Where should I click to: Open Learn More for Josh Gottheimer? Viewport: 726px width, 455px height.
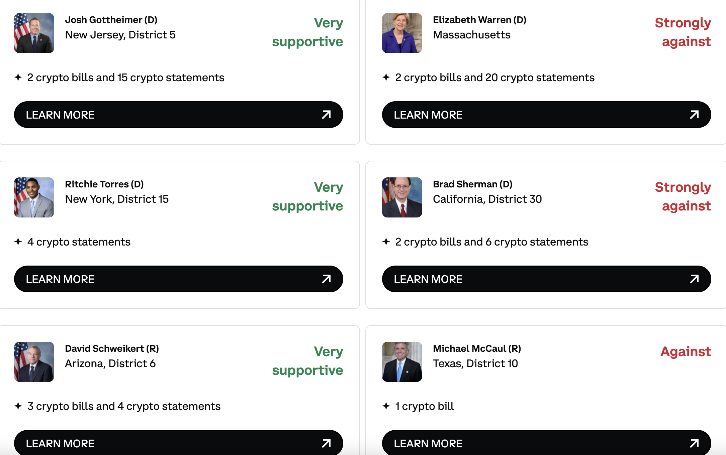tap(178, 114)
